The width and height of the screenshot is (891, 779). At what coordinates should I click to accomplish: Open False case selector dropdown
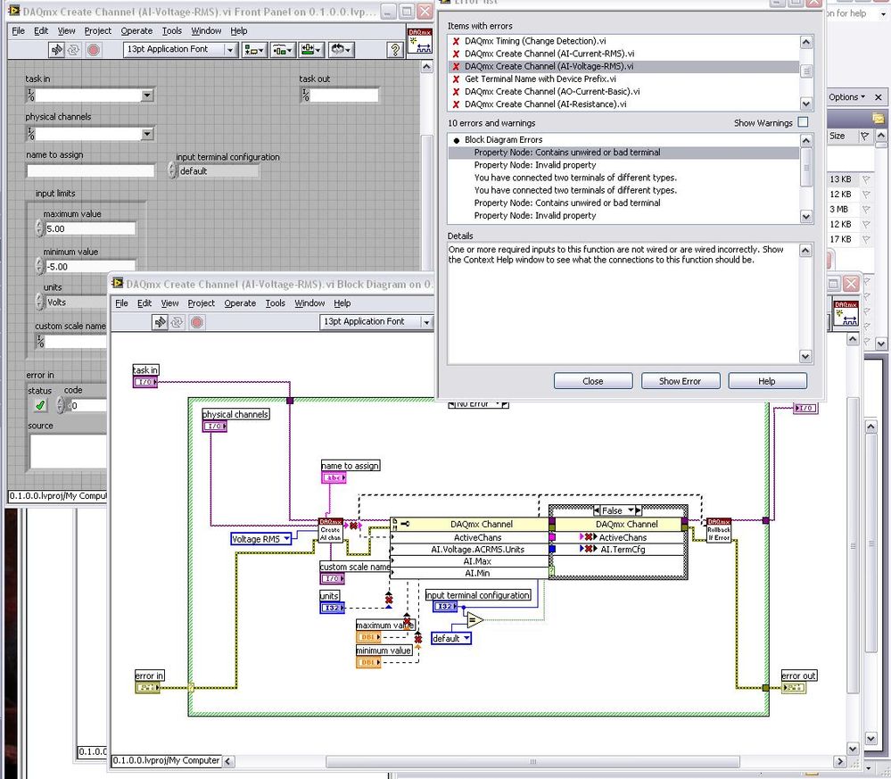click(631, 510)
